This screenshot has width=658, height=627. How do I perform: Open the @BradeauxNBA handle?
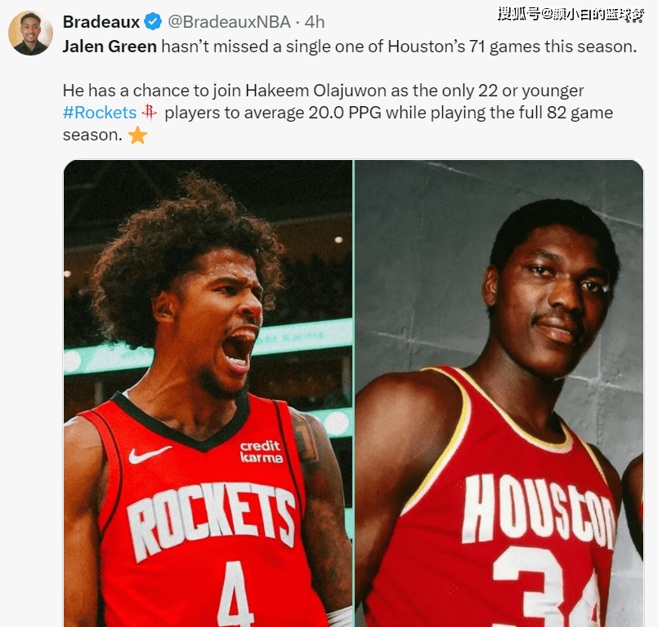(x=229, y=22)
